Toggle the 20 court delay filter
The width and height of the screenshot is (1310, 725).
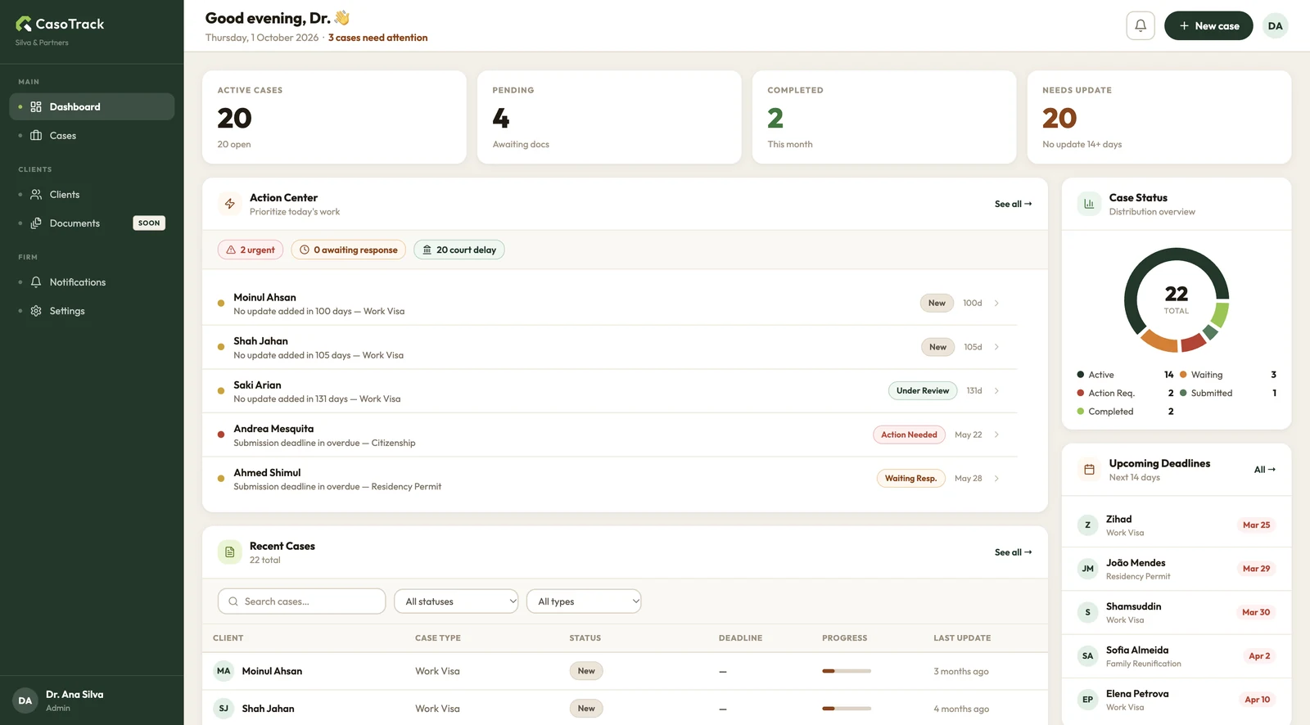(459, 250)
